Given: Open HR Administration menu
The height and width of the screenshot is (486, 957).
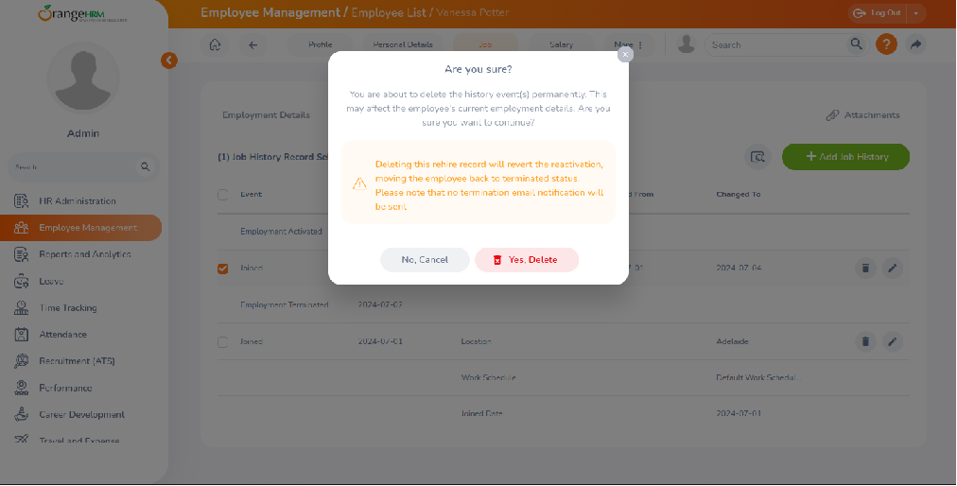Looking at the screenshot, I should pyautogui.click(x=78, y=200).
